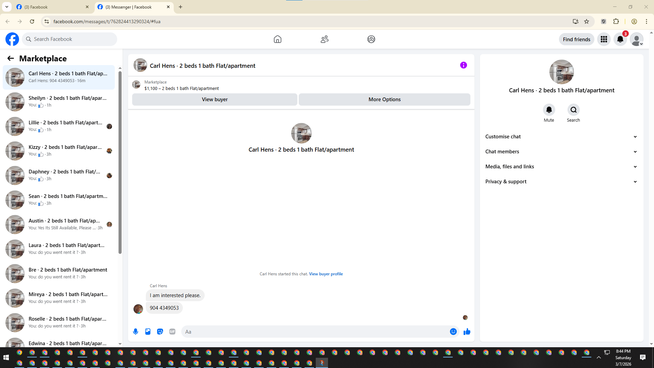The height and width of the screenshot is (368, 654).
Task: Open the account profile menu
Action: [637, 39]
